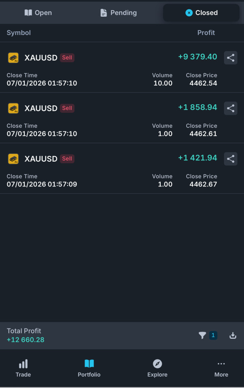Go to the Trade section
This screenshot has height=388, width=244.
[23, 368]
